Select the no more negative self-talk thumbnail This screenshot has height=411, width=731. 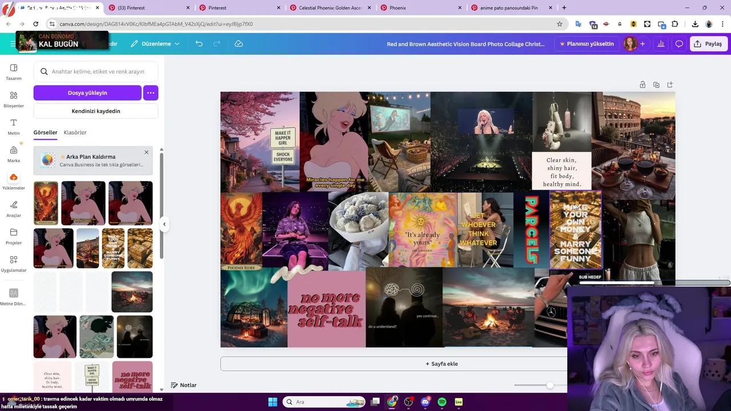132,377
